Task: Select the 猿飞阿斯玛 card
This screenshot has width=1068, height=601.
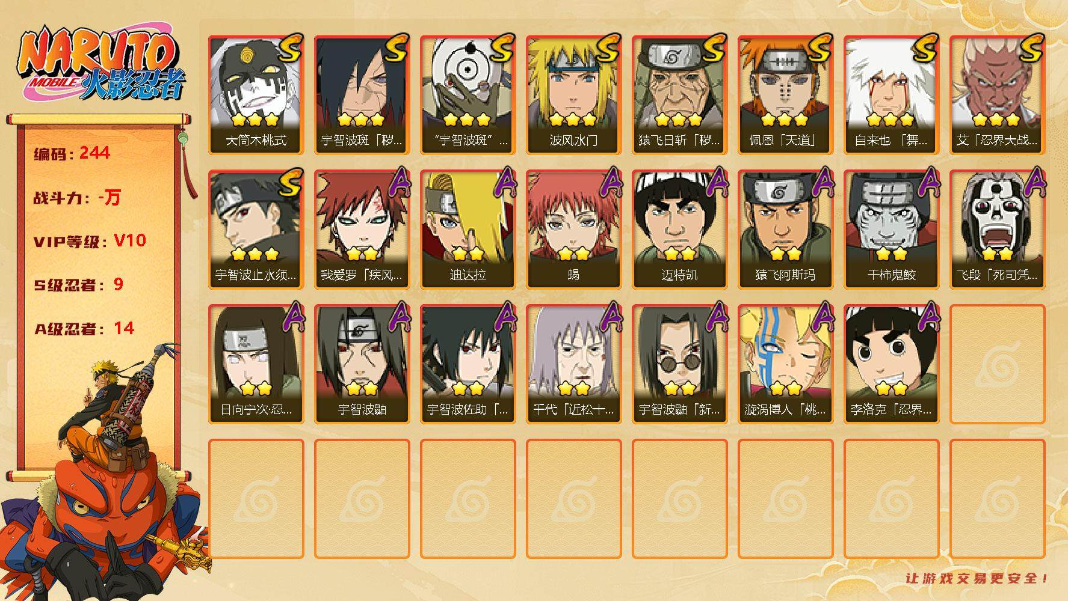Action: tap(785, 230)
